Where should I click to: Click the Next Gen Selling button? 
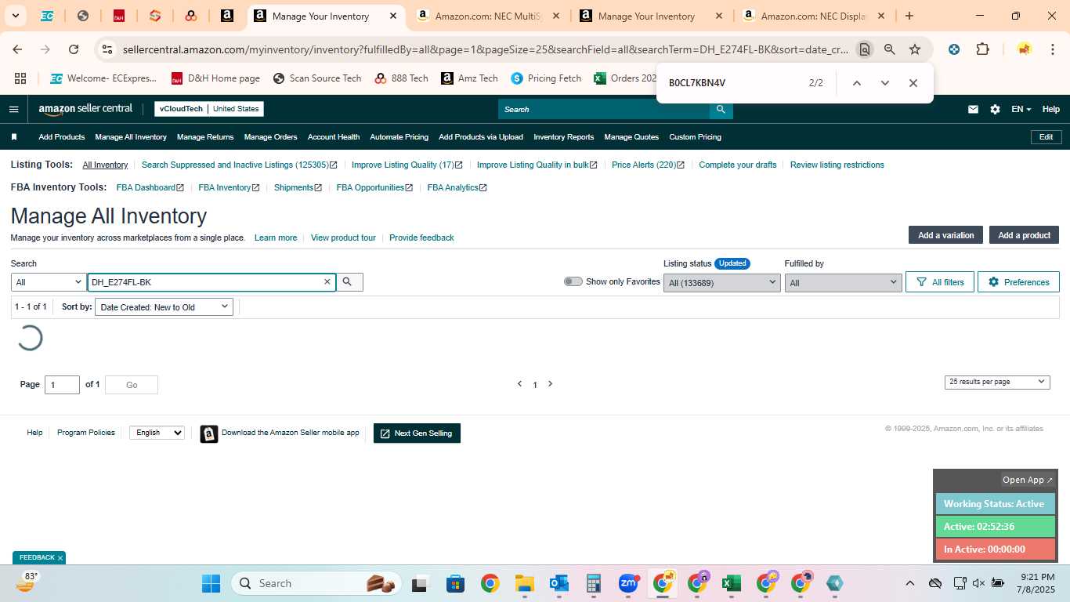pyautogui.click(x=417, y=433)
